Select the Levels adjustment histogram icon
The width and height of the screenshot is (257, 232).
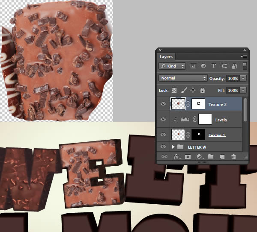pos(185,119)
